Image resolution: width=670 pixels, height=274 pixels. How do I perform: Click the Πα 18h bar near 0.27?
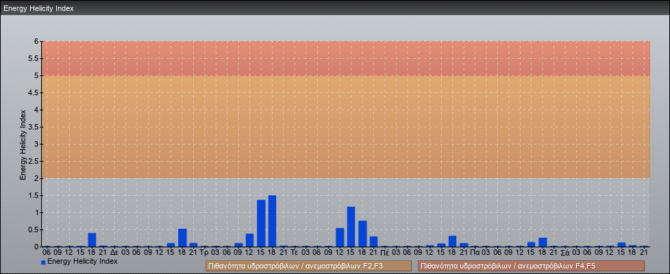543,242
